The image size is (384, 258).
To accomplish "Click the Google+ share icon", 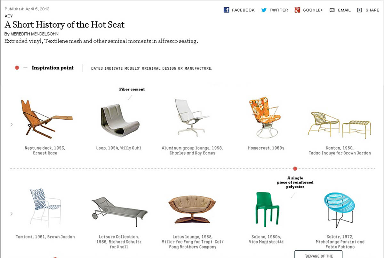I will click(x=297, y=10).
